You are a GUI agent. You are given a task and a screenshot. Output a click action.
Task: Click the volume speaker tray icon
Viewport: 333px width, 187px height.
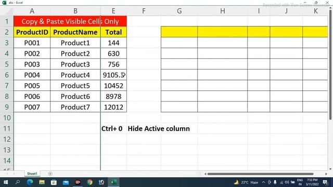(287, 182)
